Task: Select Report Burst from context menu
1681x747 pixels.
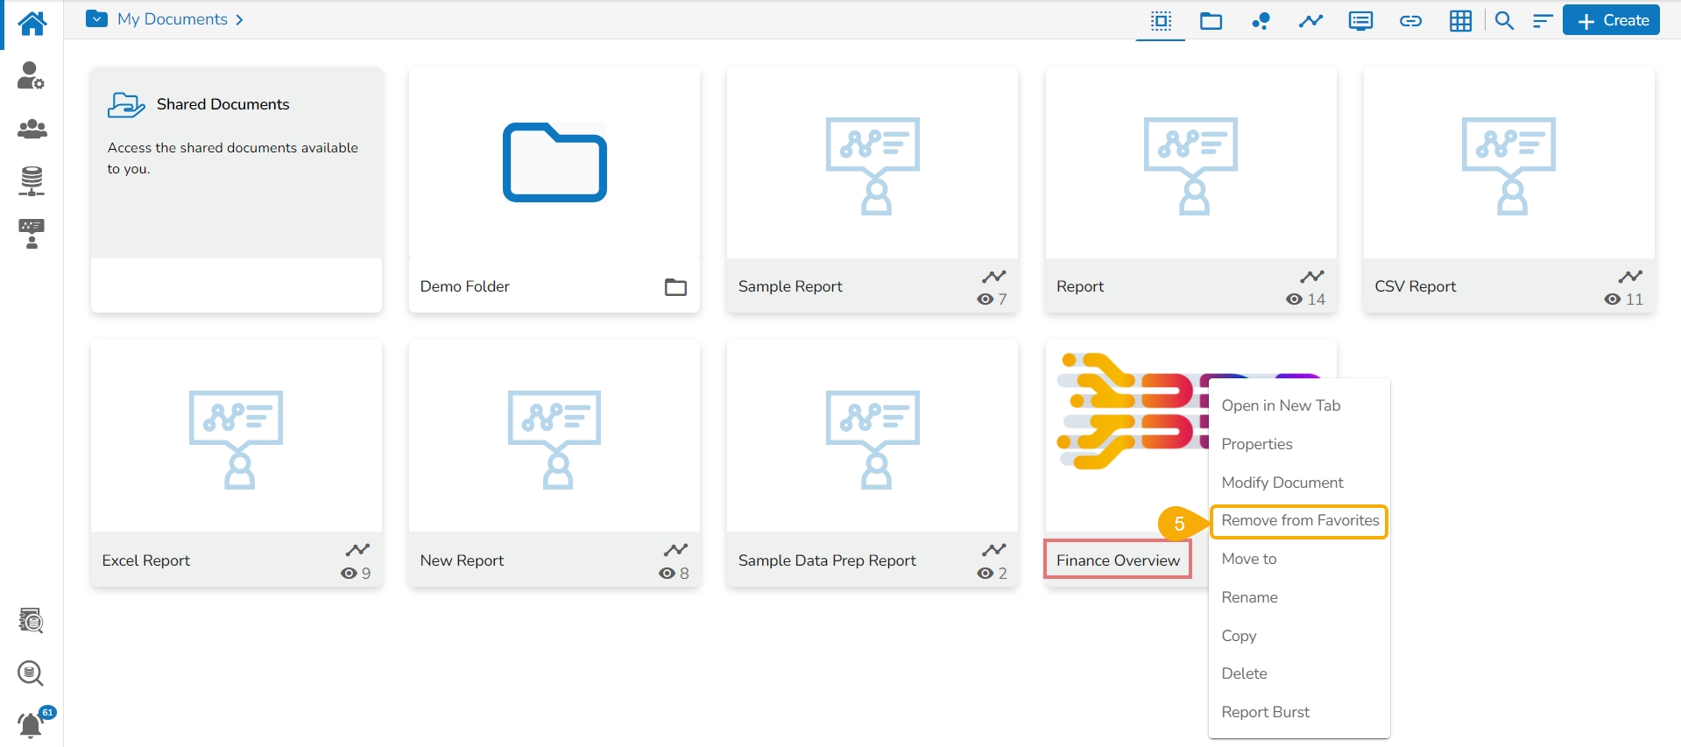Action: click(1265, 712)
